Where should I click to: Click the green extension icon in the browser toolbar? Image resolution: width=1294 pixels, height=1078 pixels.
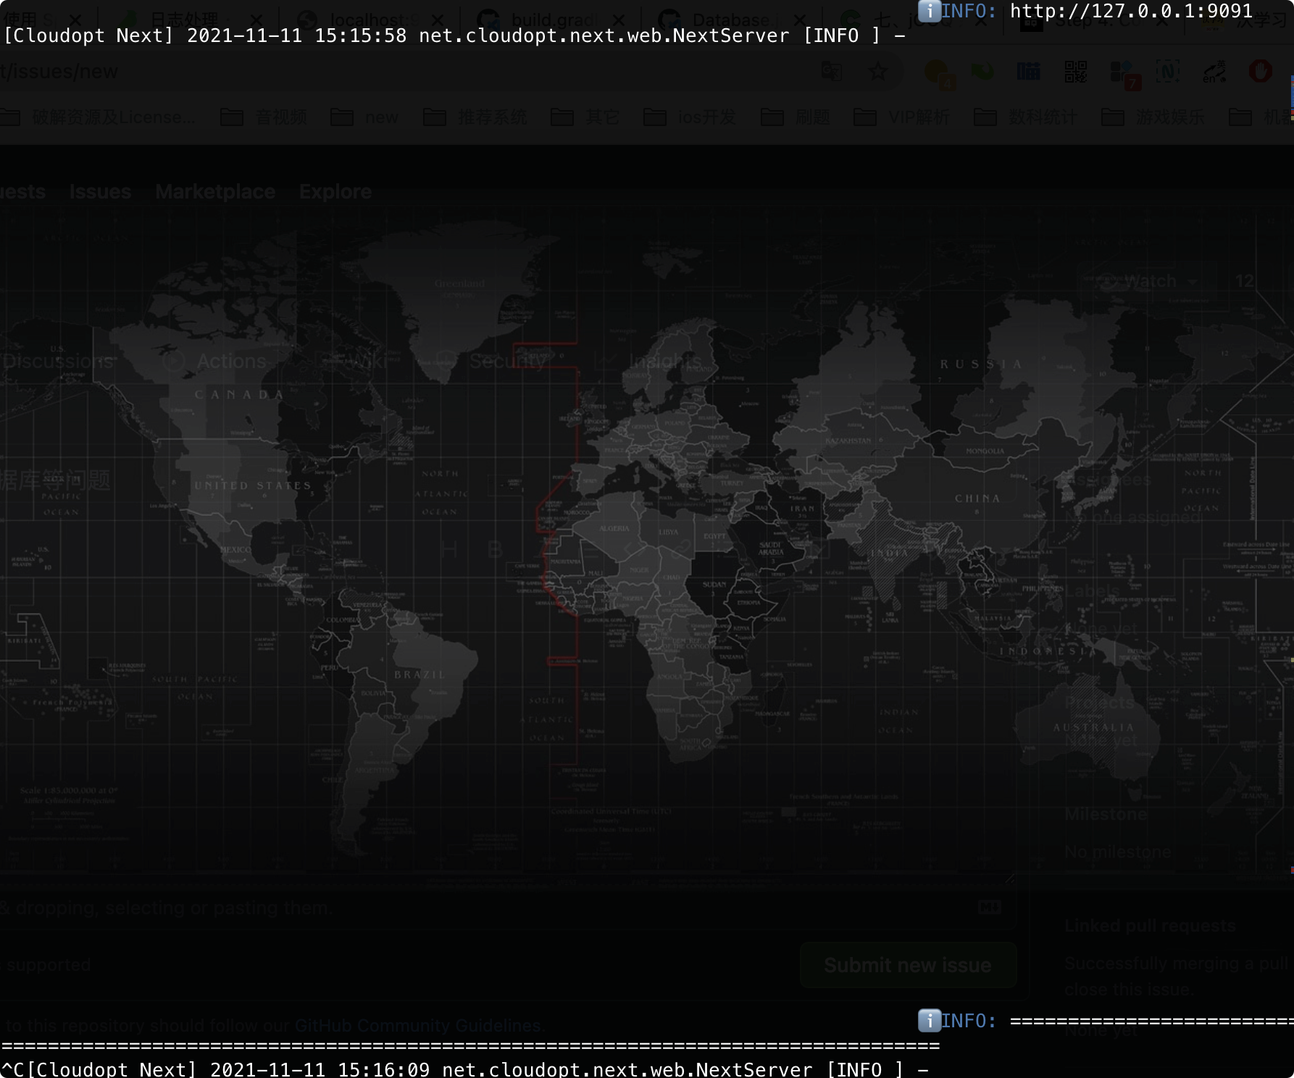(x=983, y=71)
